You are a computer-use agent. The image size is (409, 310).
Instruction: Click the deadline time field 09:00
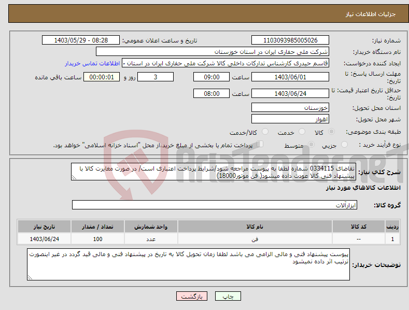click(211, 77)
